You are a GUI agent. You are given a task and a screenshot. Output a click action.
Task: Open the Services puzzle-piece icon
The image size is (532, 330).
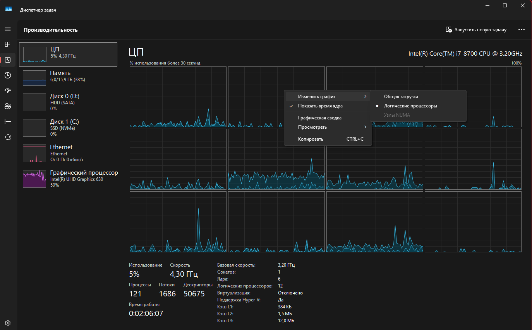coord(7,137)
